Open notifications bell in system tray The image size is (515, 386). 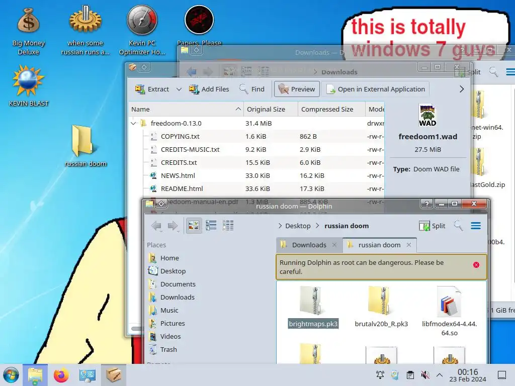point(380,375)
